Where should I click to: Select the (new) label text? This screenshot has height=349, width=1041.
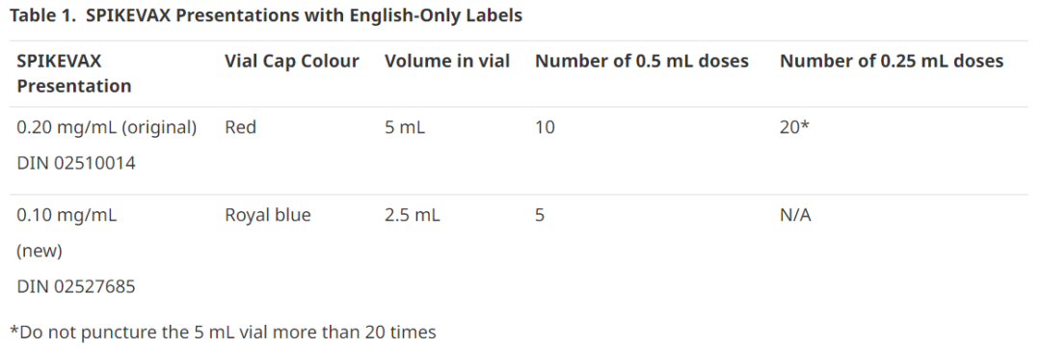click(40, 252)
